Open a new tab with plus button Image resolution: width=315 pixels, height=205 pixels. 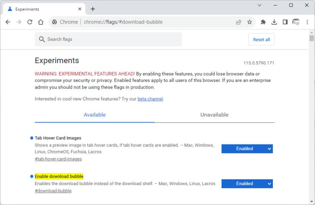pyautogui.click(x=93, y=9)
